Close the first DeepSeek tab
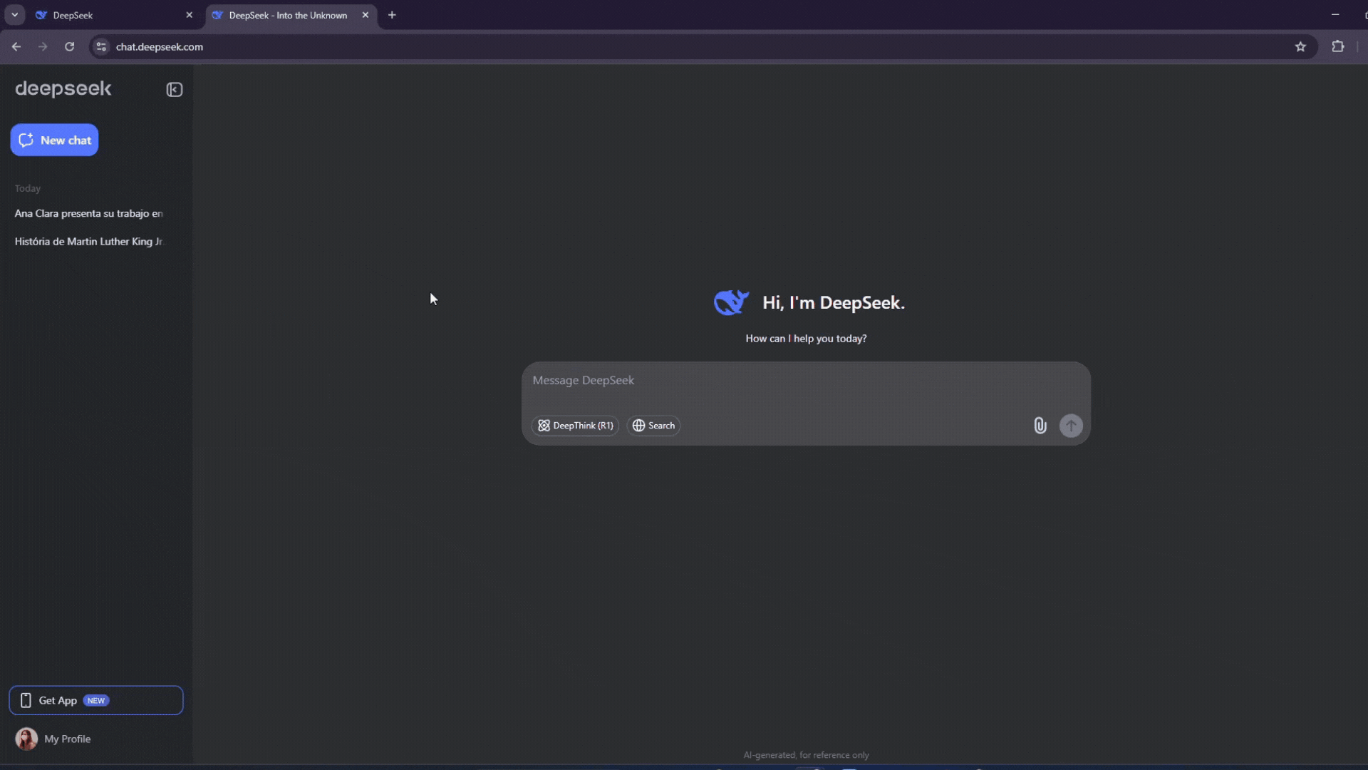 [x=189, y=15]
